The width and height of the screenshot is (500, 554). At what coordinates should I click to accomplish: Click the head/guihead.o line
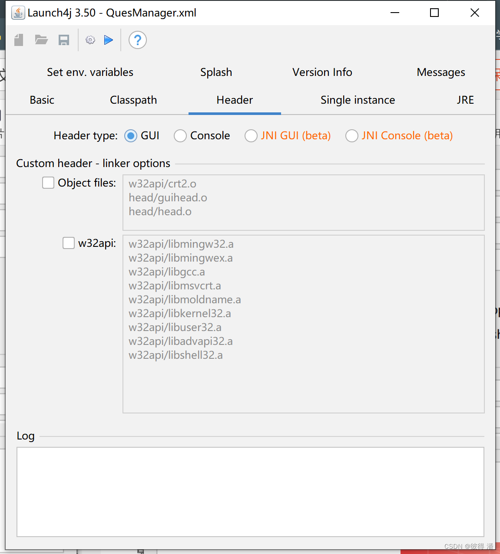click(168, 197)
